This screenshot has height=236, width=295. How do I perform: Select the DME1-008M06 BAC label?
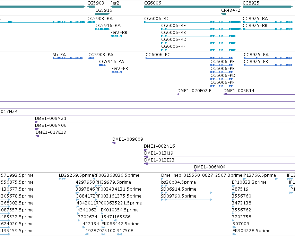click(x=51, y=125)
